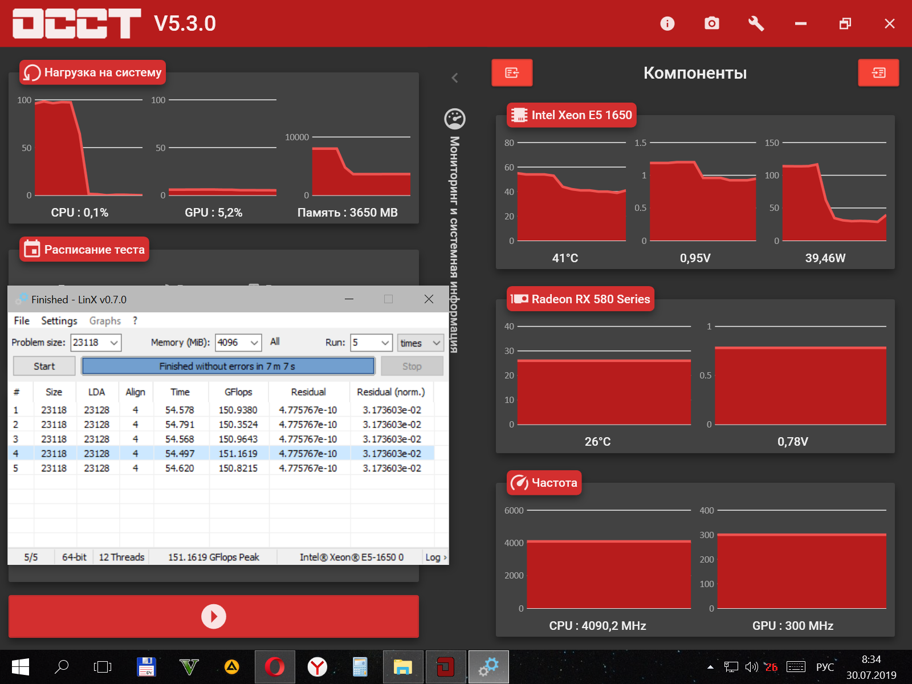Viewport: 912px width, 684px height.
Task: Click the All memory link in LinX
Action: pos(275,341)
